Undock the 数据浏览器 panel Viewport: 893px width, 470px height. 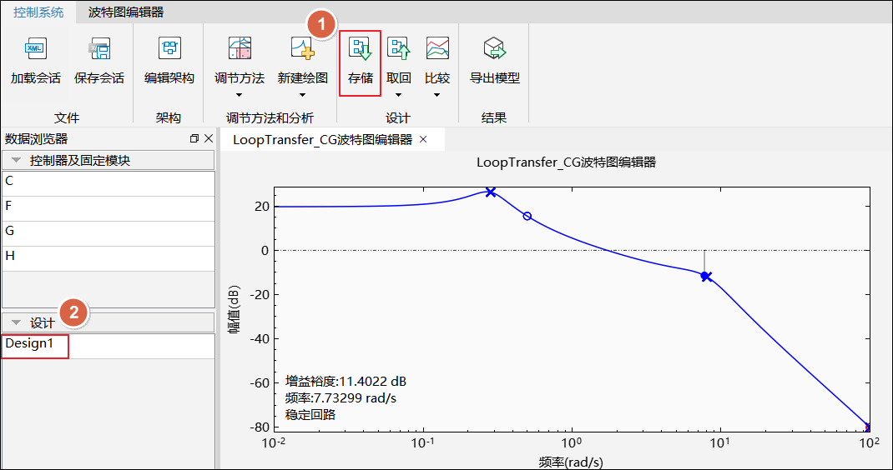point(194,139)
